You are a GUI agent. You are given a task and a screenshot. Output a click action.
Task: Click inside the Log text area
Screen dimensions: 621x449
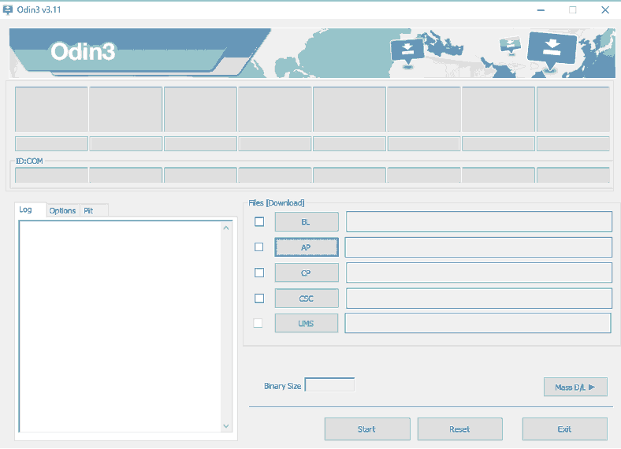[x=121, y=327]
